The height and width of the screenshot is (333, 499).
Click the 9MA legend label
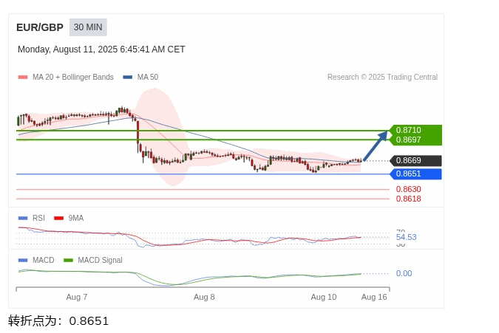pos(76,218)
